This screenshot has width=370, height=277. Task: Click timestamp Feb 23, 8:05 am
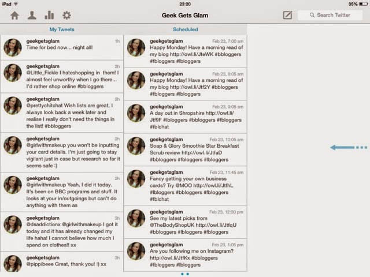click(228, 74)
